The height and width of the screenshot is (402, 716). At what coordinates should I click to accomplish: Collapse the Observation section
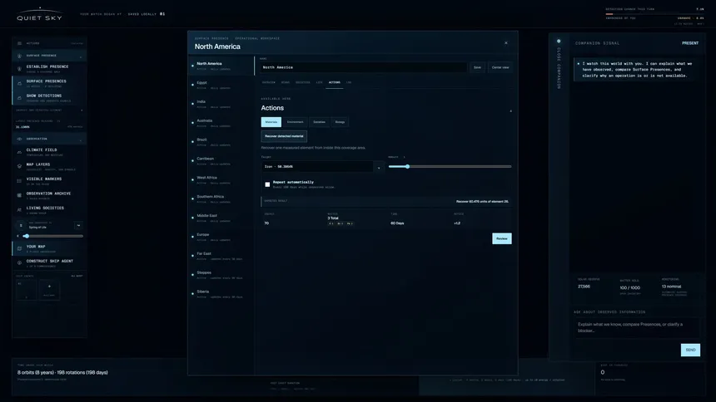81,140
